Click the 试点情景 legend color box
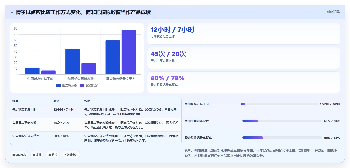The width and height of the screenshot is (350, 168). point(82,86)
